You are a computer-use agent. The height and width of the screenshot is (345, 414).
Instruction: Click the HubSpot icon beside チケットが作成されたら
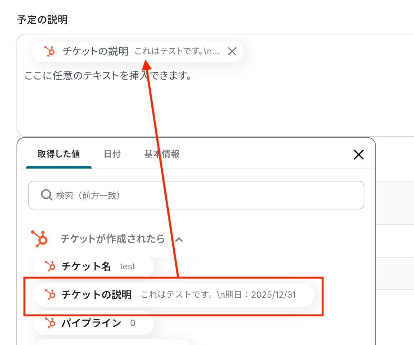click(39, 238)
